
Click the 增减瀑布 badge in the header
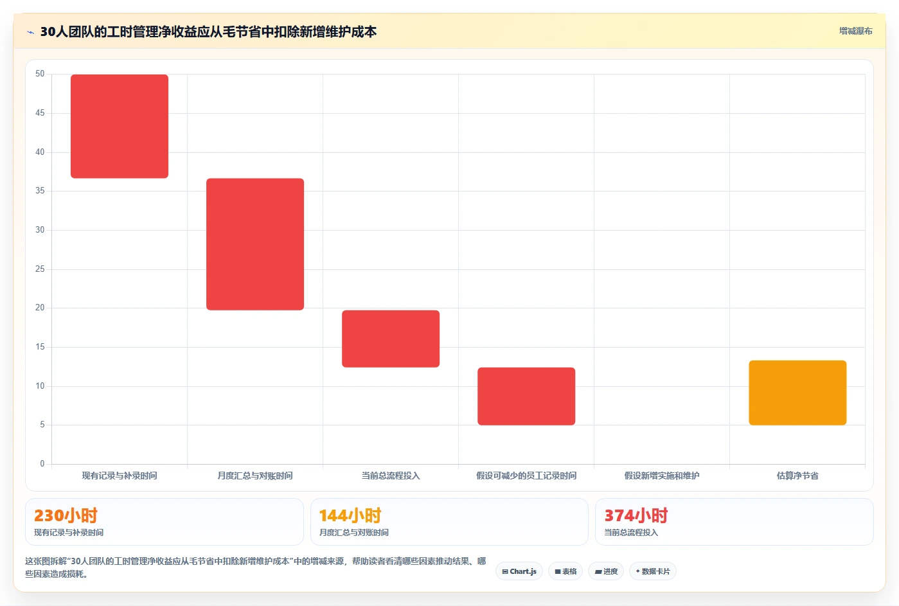[x=855, y=31]
